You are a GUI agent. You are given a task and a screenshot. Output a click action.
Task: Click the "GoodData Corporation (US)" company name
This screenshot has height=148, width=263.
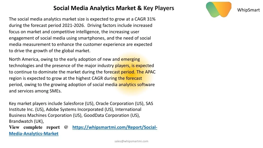point(112,115)
